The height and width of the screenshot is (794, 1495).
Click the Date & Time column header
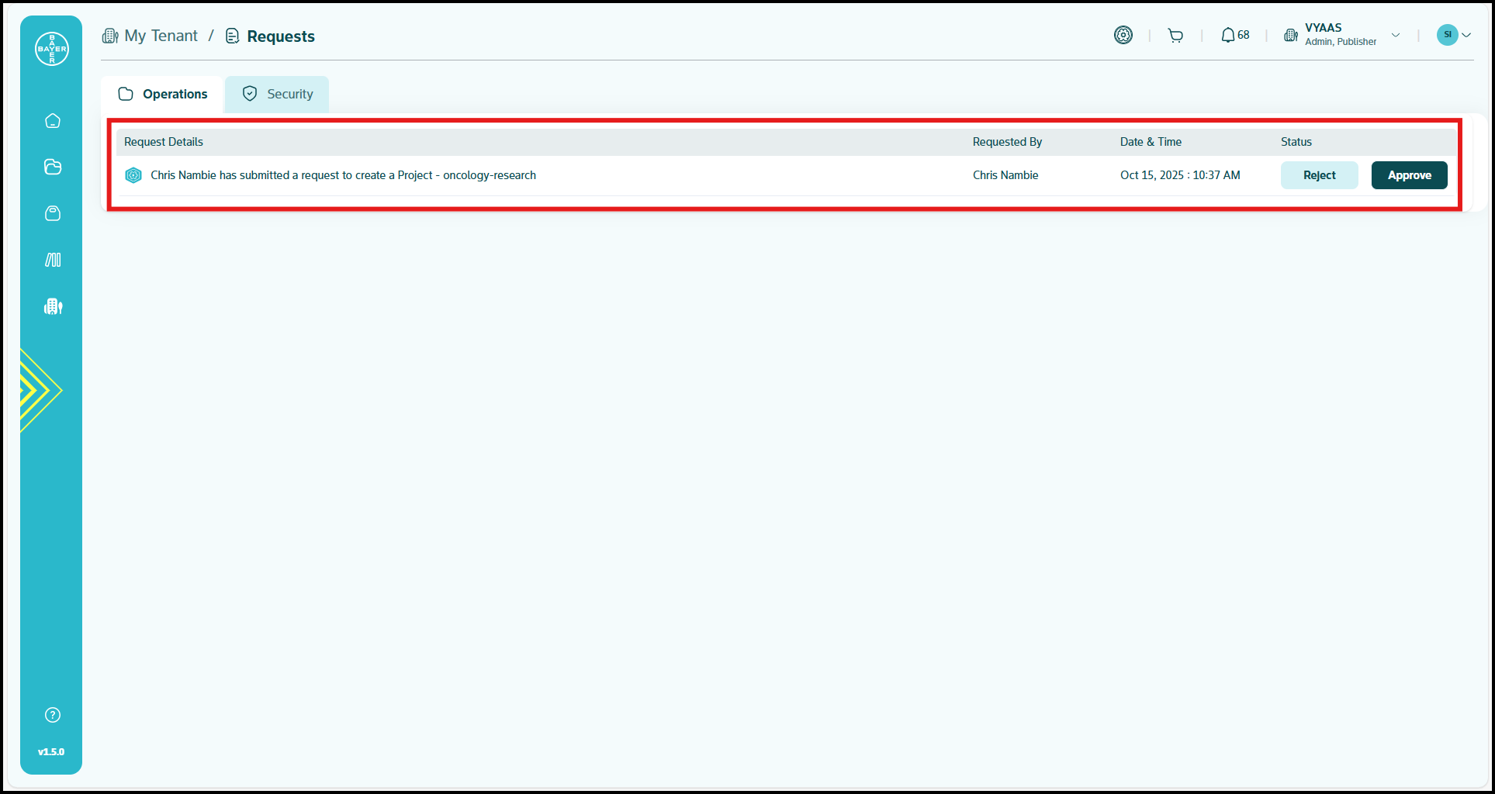[1151, 142]
